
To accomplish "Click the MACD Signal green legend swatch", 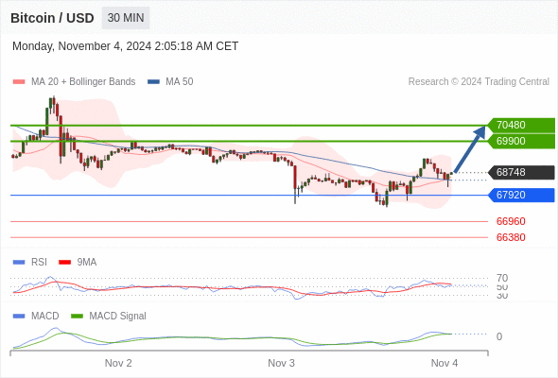I will click(x=77, y=316).
